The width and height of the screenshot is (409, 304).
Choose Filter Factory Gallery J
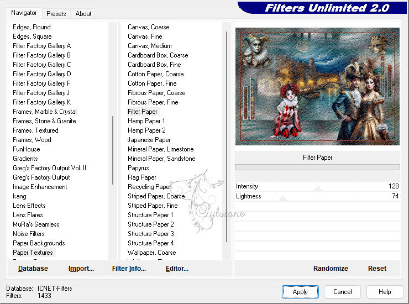pyautogui.click(x=41, y=93)
